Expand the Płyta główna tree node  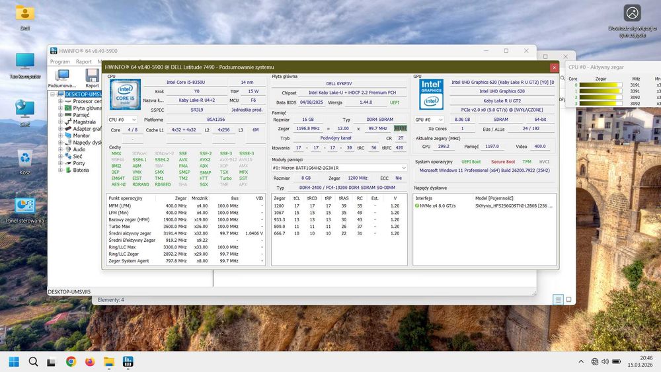[x=60, y=108]
